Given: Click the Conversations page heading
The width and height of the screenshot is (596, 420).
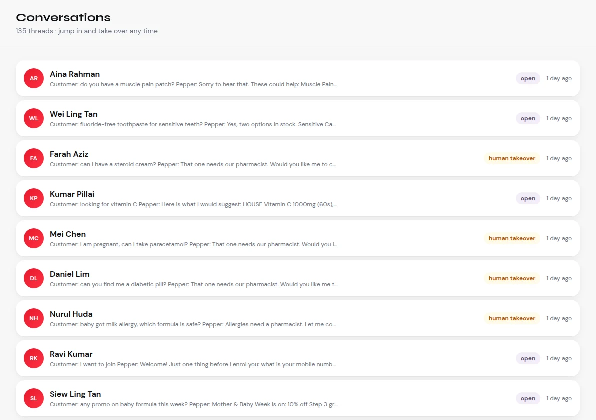Looking at the screenshot, I should tap(63, 18).
